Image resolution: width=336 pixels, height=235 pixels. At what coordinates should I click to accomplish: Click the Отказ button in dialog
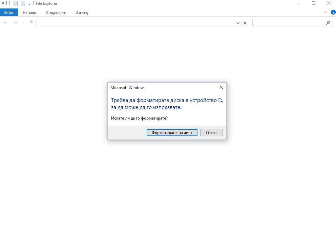click(x=211, y=133)
